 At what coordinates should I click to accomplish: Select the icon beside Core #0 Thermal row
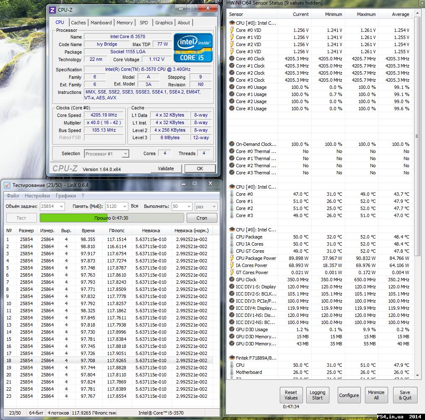[x=232, y=151]
